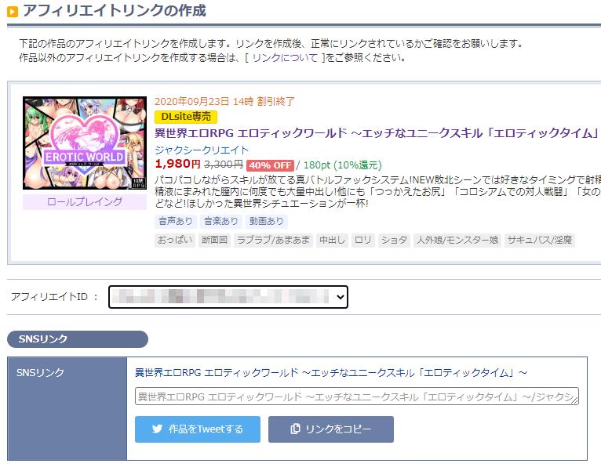
Task: Click the 作品をTweetする button
Action: [198, 429]
